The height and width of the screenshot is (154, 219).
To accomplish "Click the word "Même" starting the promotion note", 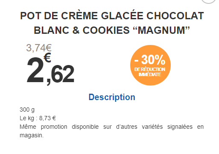I will [x=28, y=127].
